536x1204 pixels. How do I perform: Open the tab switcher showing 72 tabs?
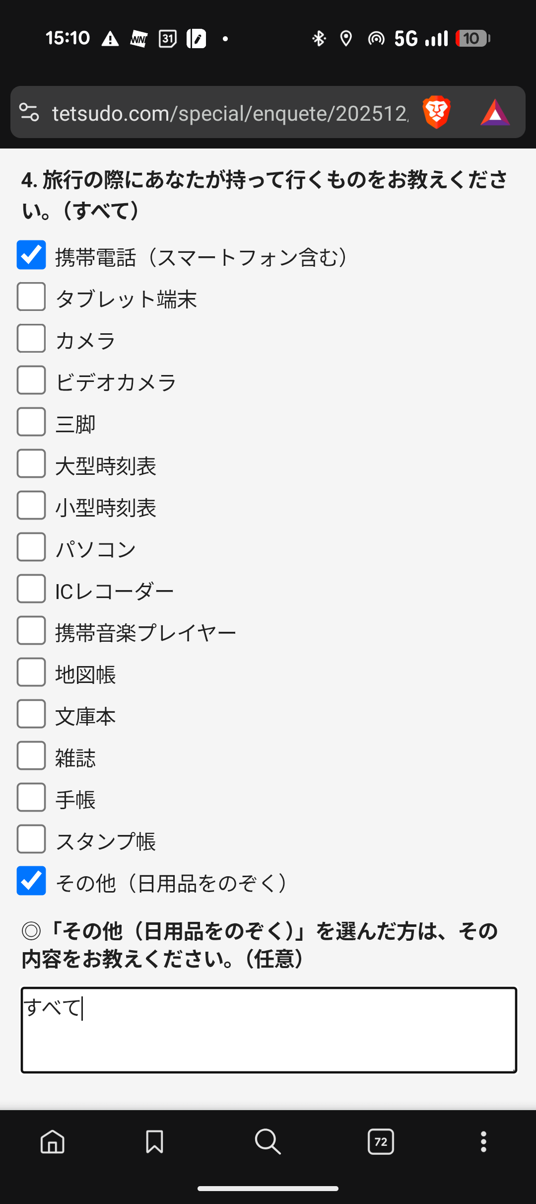(381, 1141)
